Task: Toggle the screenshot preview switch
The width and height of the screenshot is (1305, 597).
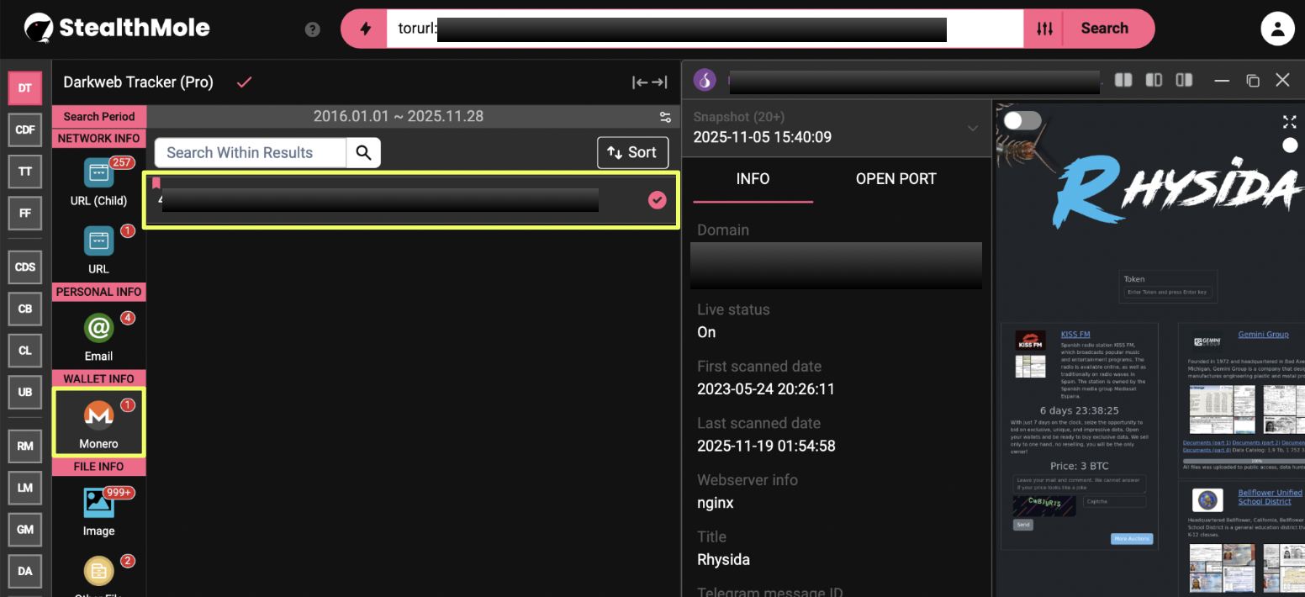Action: tap(1022, 120)
